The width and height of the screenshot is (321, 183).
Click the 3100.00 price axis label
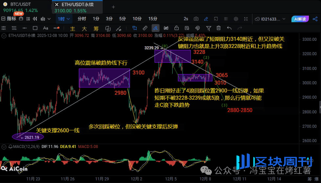(309, 69)
